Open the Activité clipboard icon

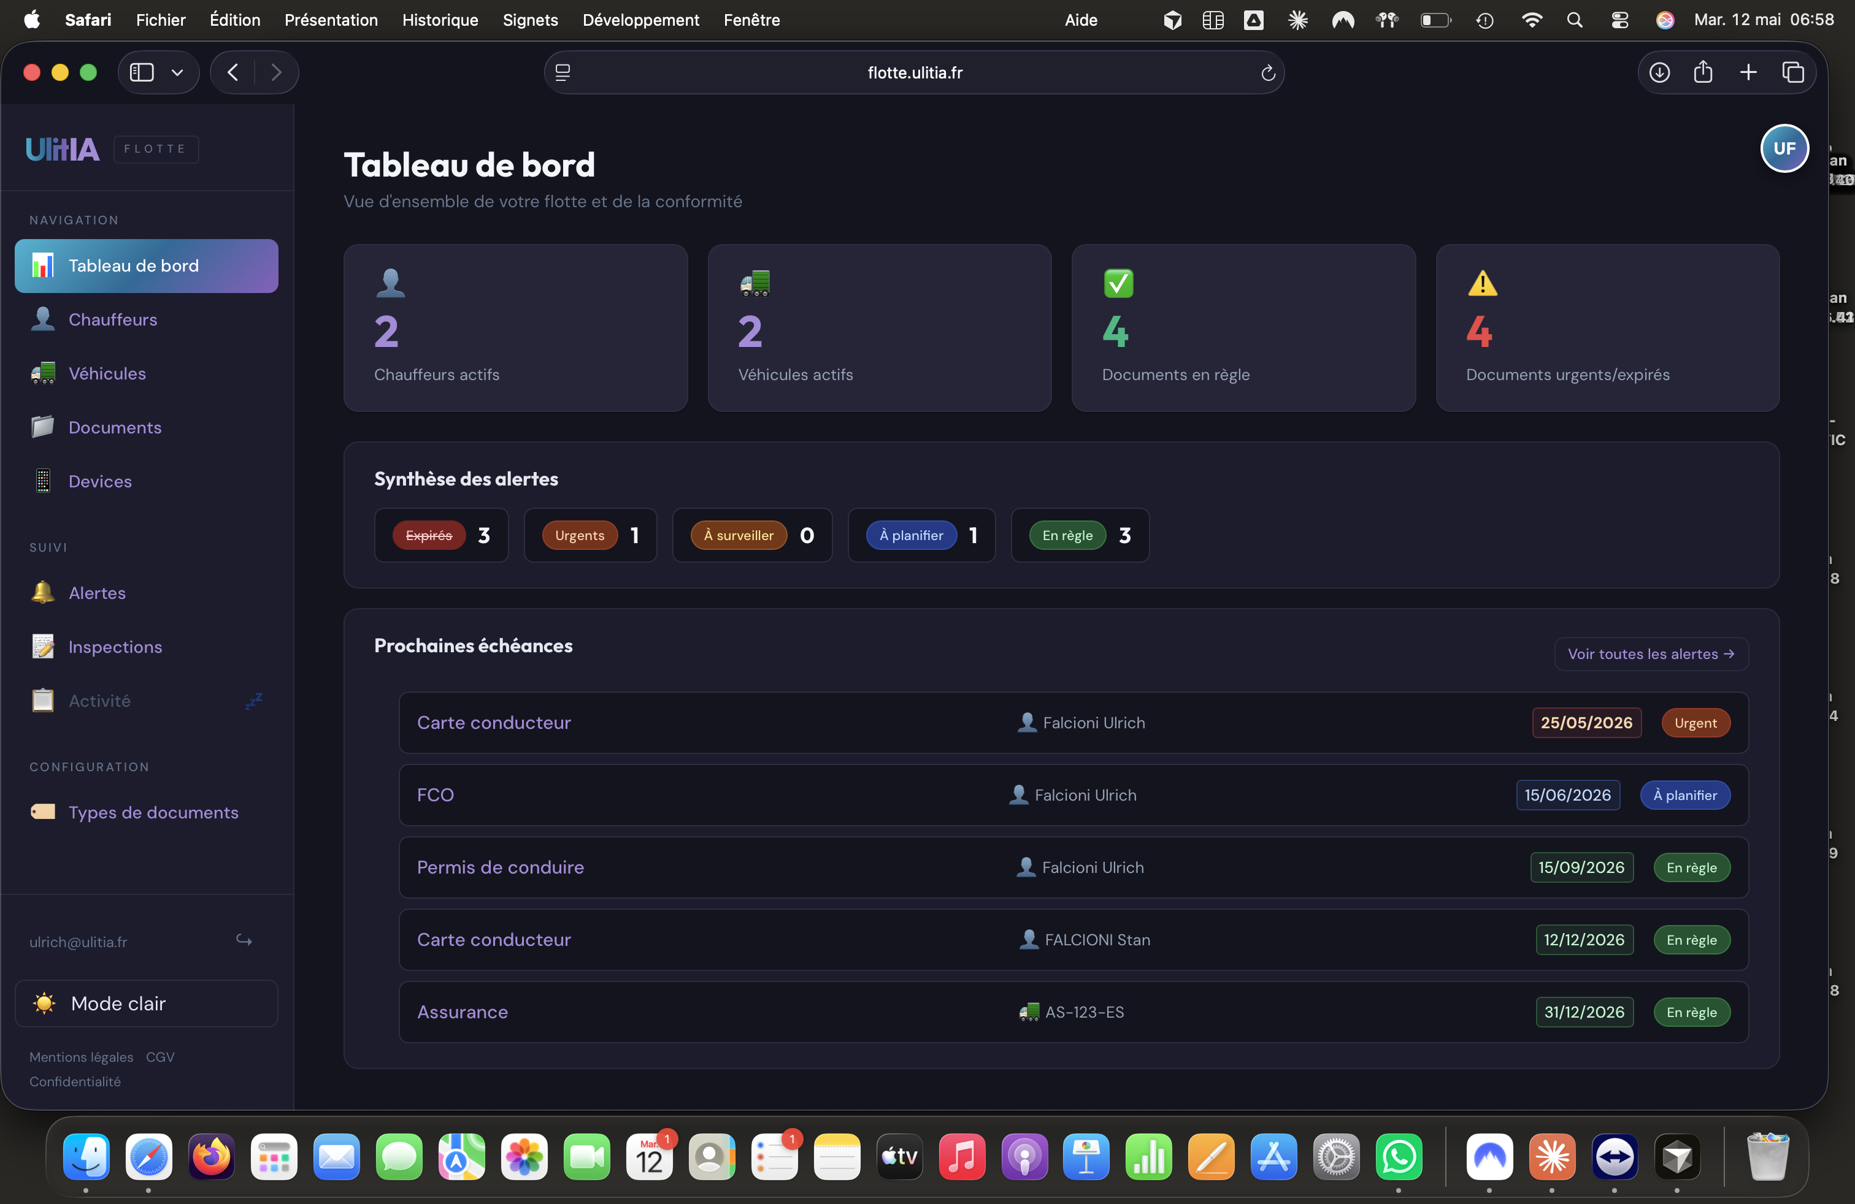click(43, 700)
